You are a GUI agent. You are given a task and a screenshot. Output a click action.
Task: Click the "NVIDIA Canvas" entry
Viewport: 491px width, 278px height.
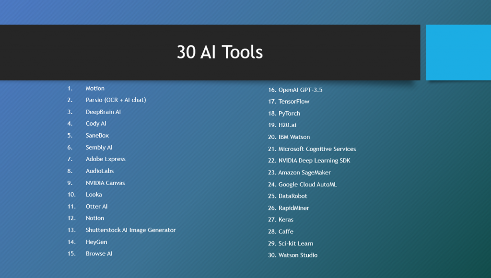(x=105, y=183)
